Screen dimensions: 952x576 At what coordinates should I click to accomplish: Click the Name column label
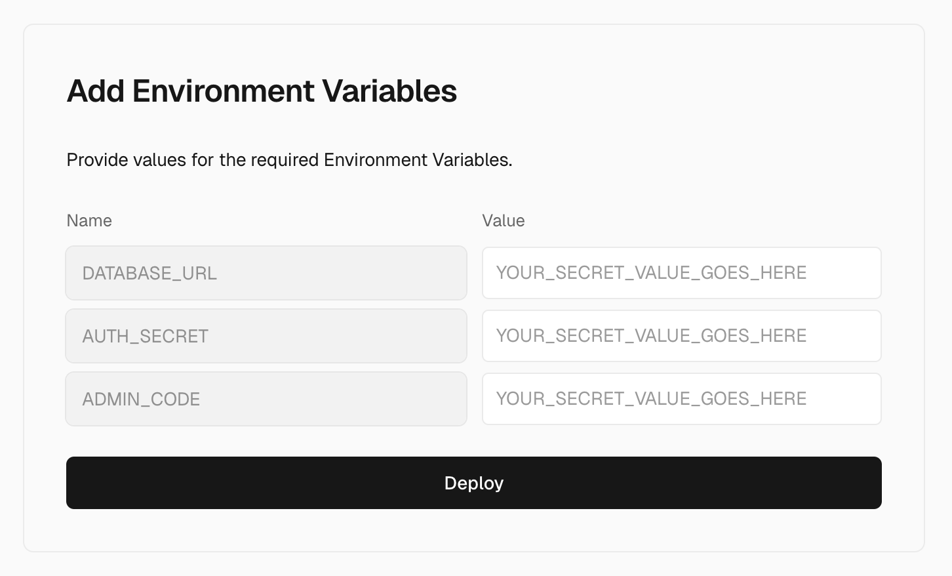tap(89, 220)
